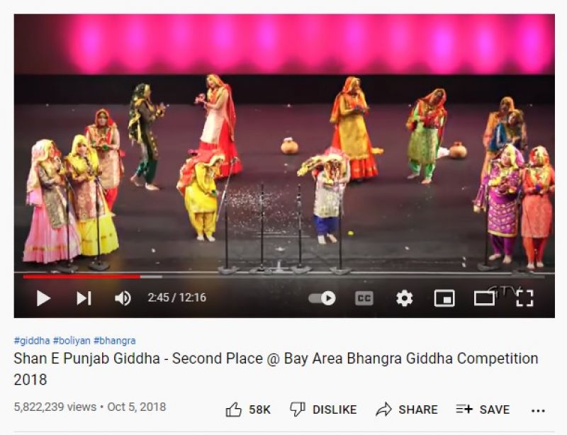
Task: Like the video with thumbs up
Action: tap(247, 409)
